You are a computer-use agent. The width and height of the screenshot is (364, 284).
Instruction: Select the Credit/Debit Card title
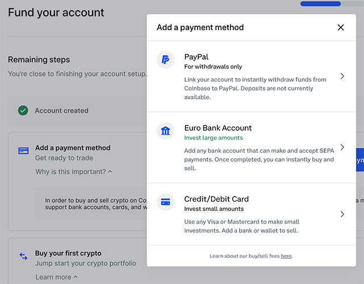point(216,199)
